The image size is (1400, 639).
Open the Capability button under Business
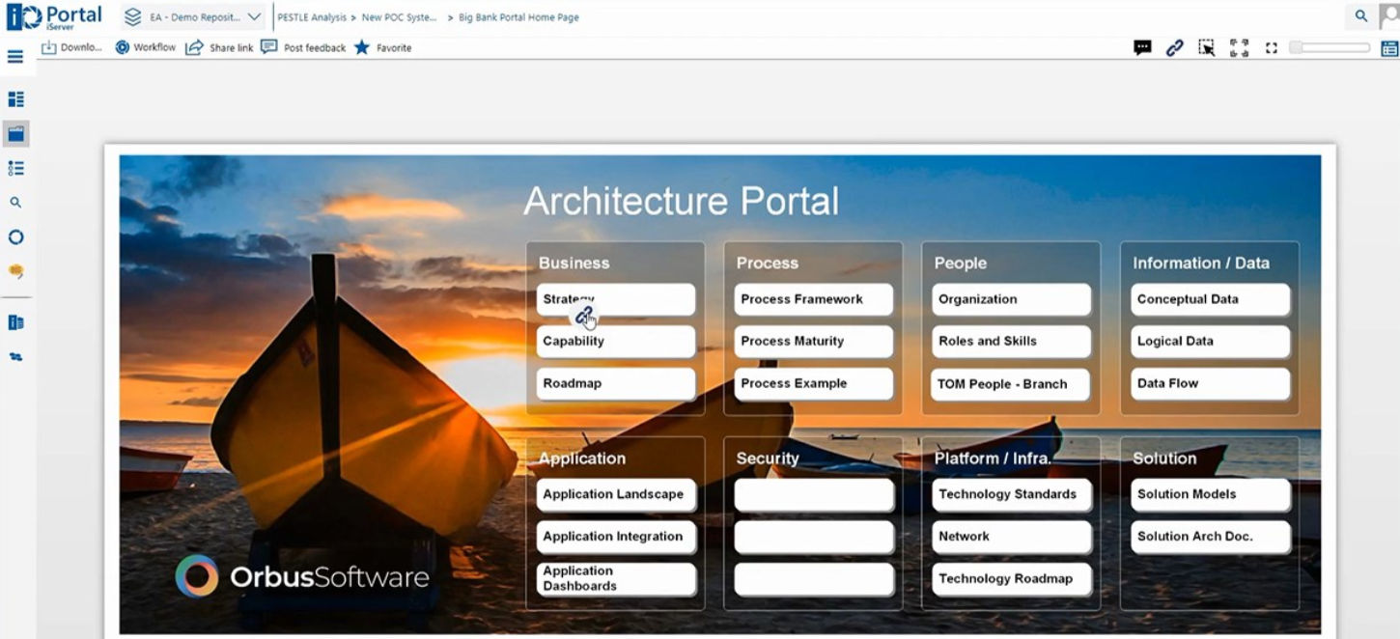616,342
